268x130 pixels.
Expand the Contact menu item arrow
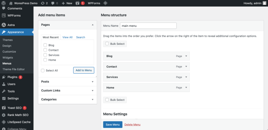[x=186, y=66]
